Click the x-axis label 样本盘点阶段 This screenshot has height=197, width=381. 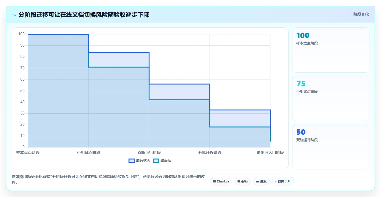pos(28,152)
